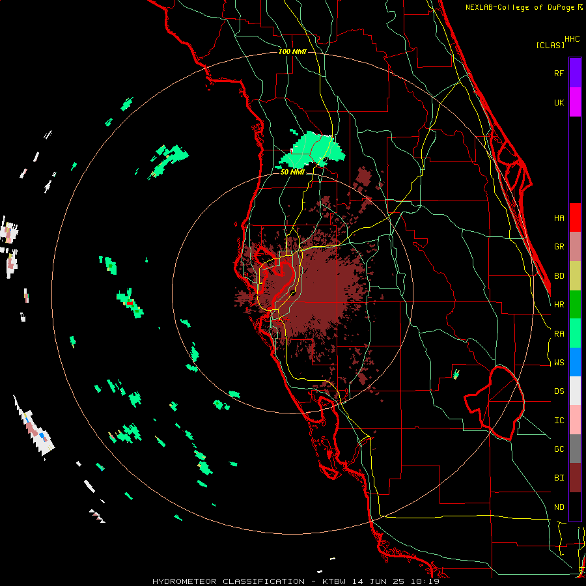The image size is (586, 586).
Task: Click the large green rain echo north of 50 NMI ring
Action: [x=312, y=150]
